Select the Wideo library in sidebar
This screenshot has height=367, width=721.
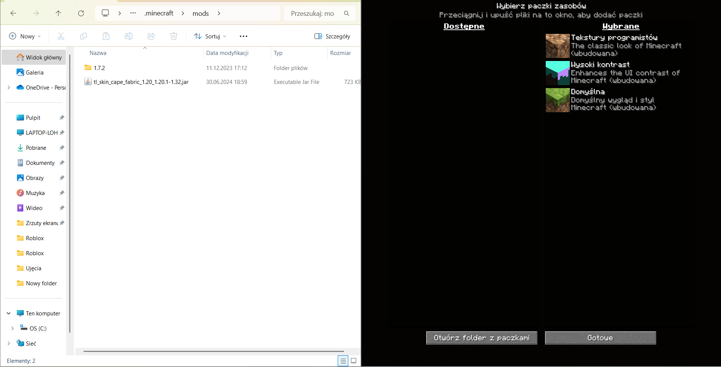pyautogui.click(x=34, y=208)
